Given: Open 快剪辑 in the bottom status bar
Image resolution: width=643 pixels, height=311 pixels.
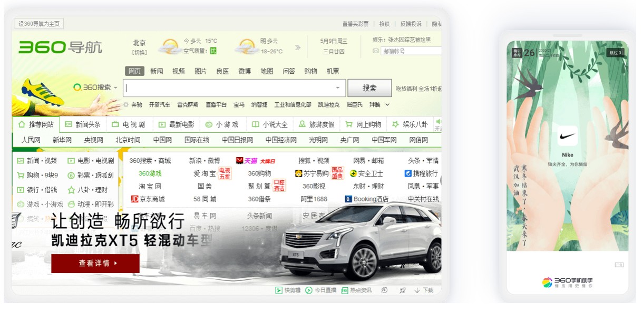Looking at the screenshot, I should pyautogui.click(x=288, y=290).
